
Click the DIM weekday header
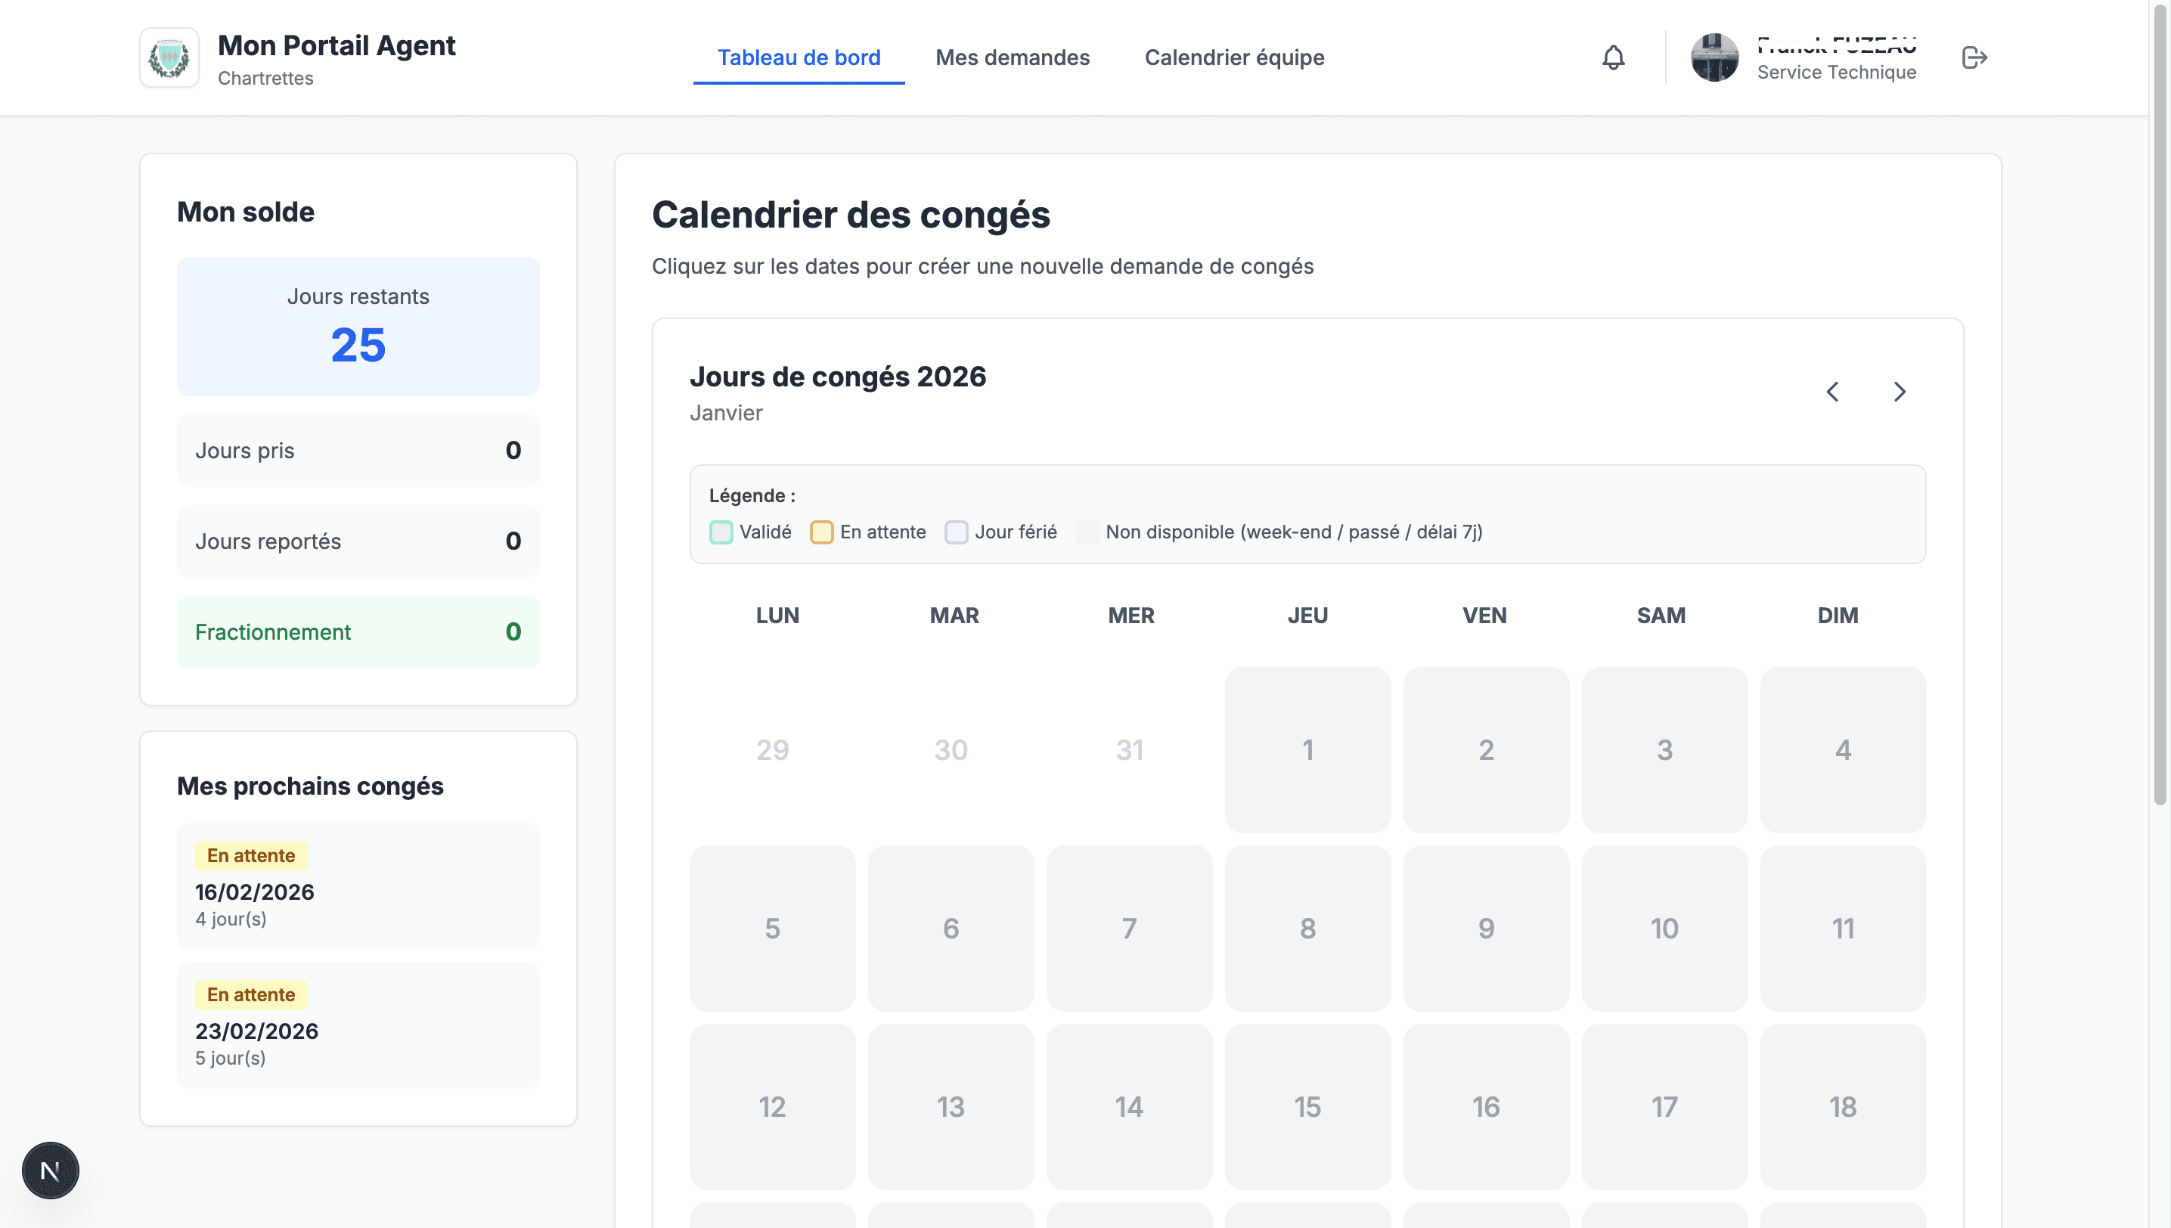point(1838,616)
